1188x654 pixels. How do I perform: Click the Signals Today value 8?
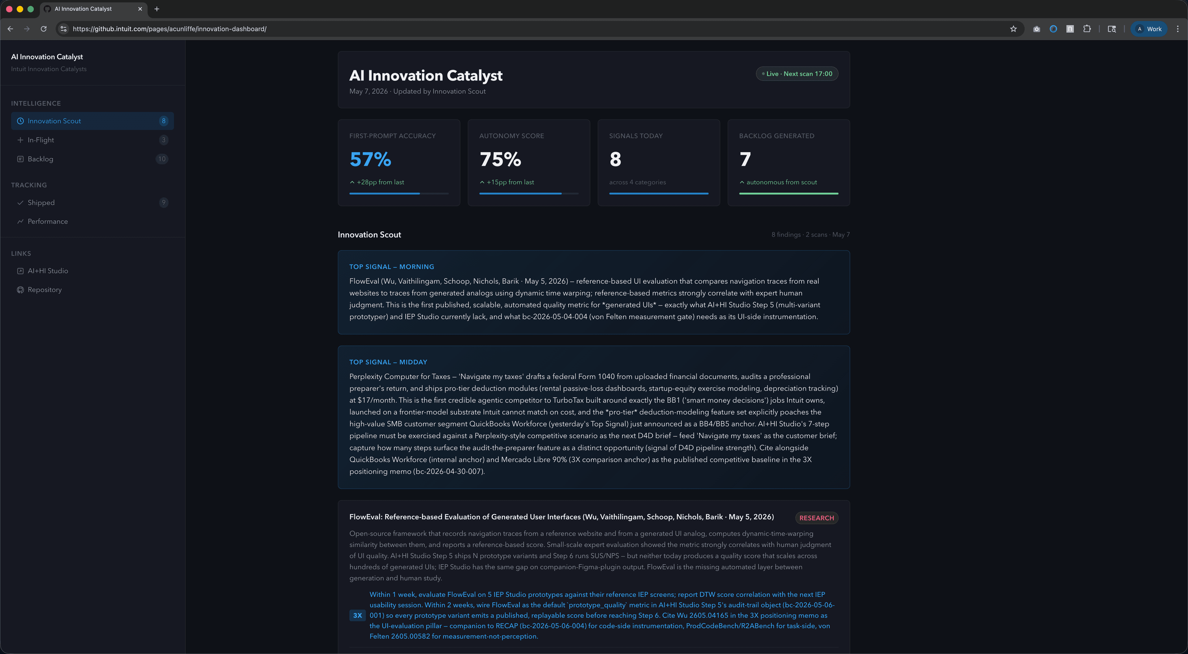(x=615, y=159)
